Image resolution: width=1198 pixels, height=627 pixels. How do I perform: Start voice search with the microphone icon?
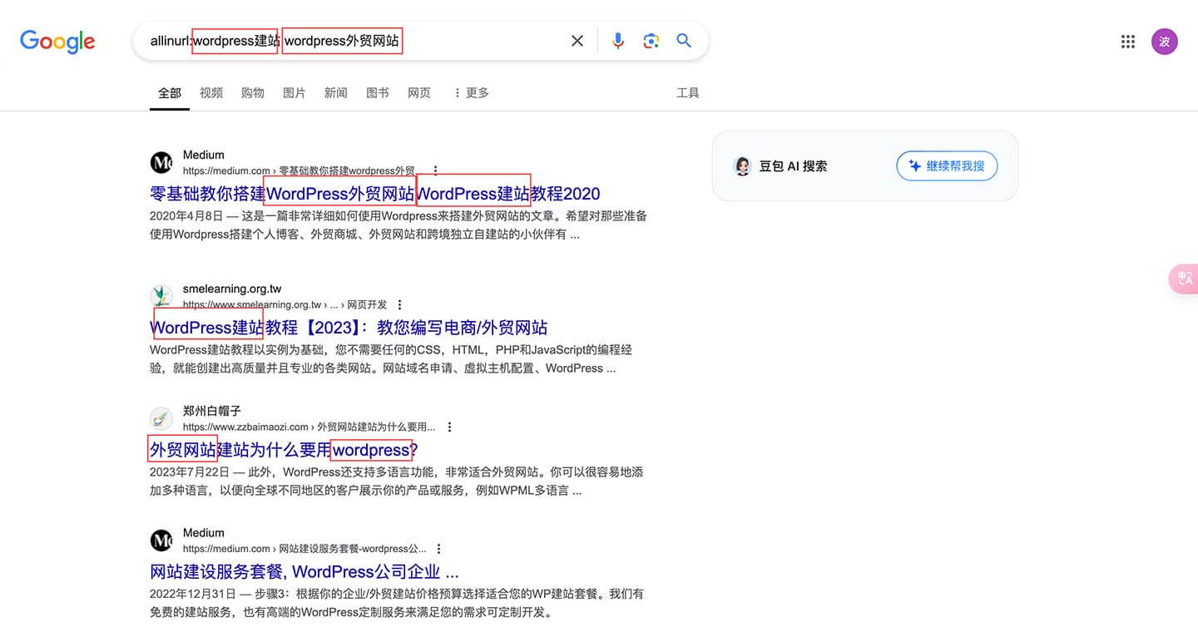pos(618,41)
